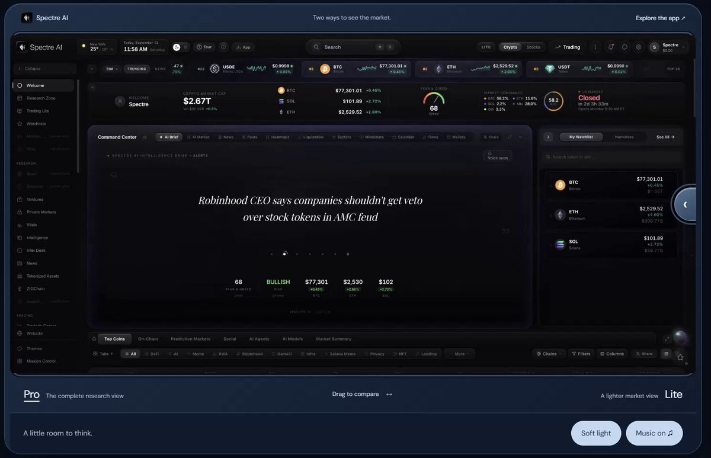
Task: Click the Bitcoin icon in My Watchlist
Action: [560, 185]
